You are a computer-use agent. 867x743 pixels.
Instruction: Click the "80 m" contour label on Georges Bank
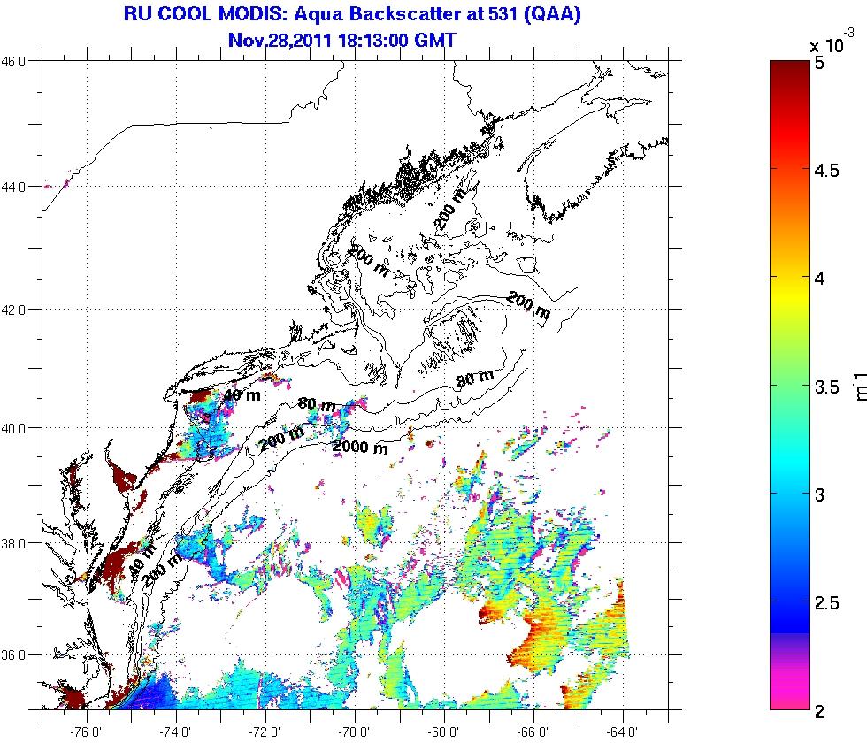pyautogui.click(x=475, y=379)
